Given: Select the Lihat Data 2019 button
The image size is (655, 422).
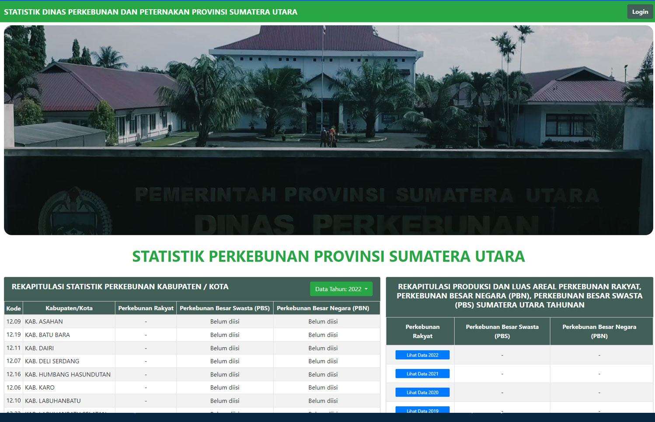Looking at the screenshot, I should click(422, 410).
